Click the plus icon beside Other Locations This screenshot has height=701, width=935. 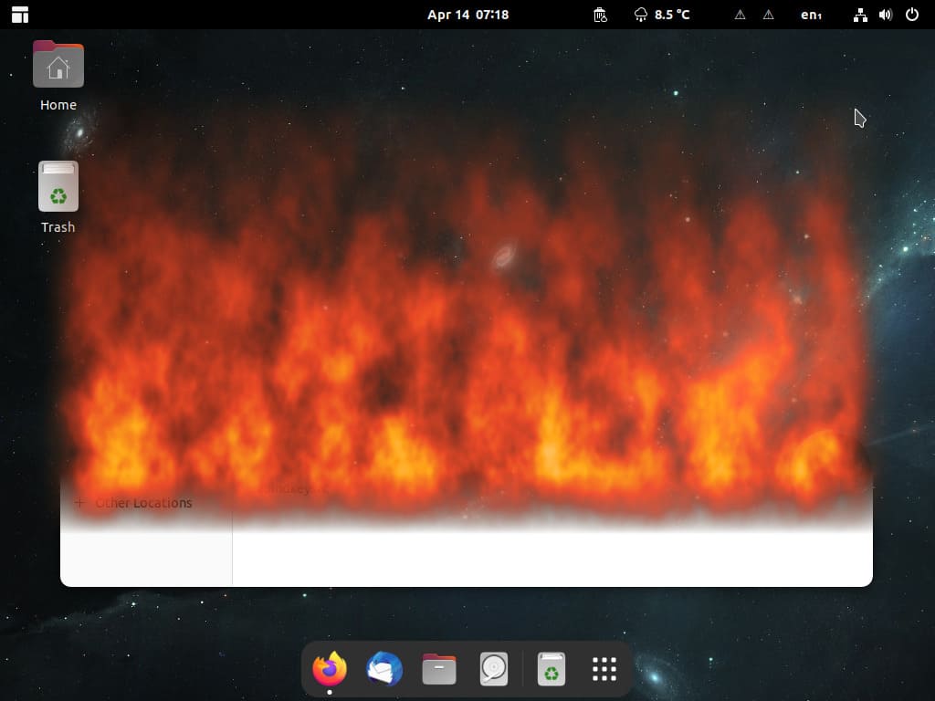click(x=79, y=503)
